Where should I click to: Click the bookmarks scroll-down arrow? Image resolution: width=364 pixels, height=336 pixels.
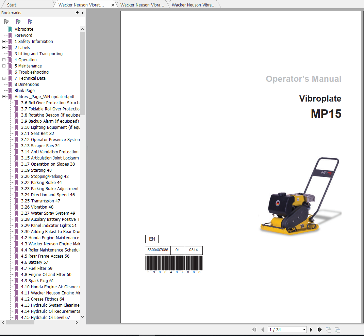coord(82,317)
